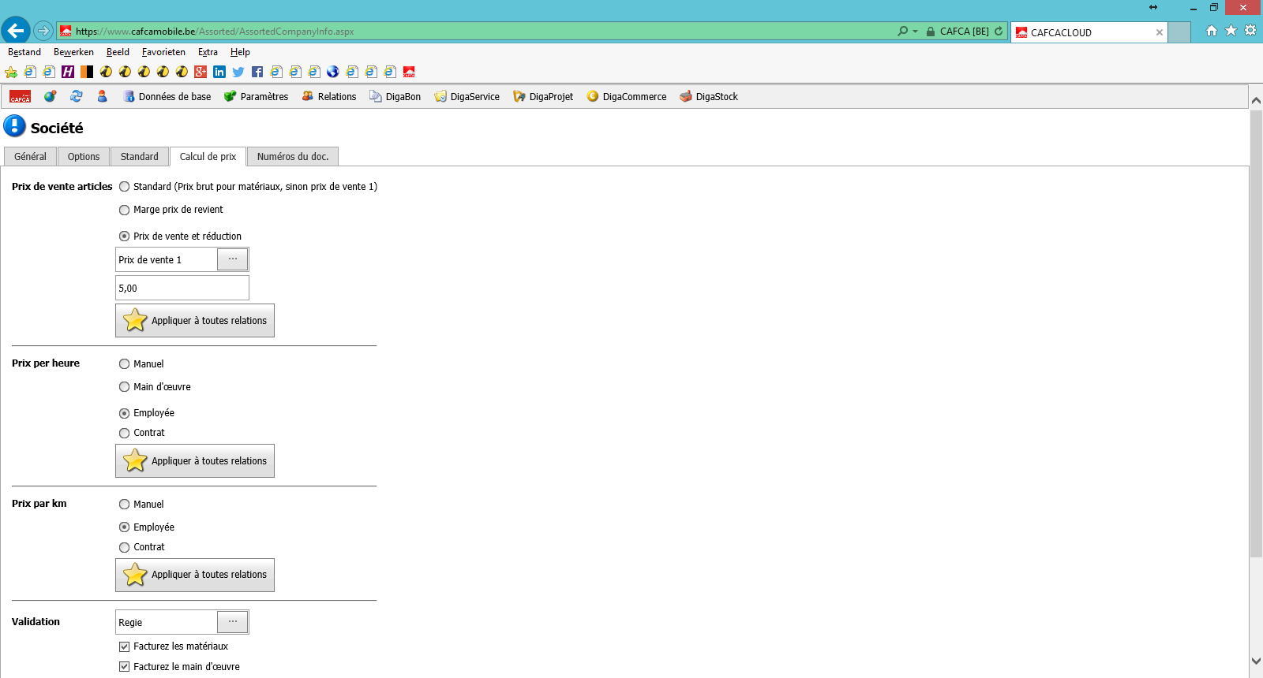The height and width of the screenshot is (678, 1263).
Task: Open the Paramètres menu
Action: (257, 97)
